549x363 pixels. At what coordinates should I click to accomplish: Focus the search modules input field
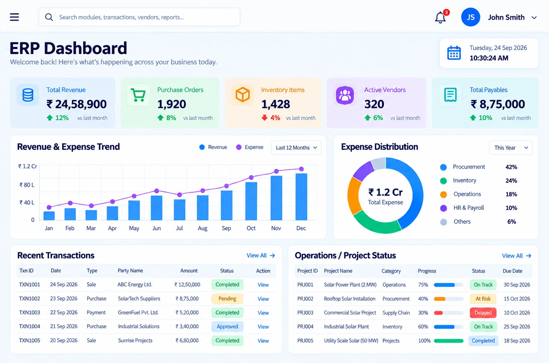[139, 17]
